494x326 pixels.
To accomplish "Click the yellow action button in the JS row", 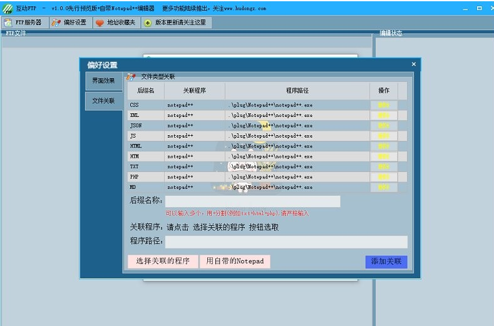I will coord(384,136).
